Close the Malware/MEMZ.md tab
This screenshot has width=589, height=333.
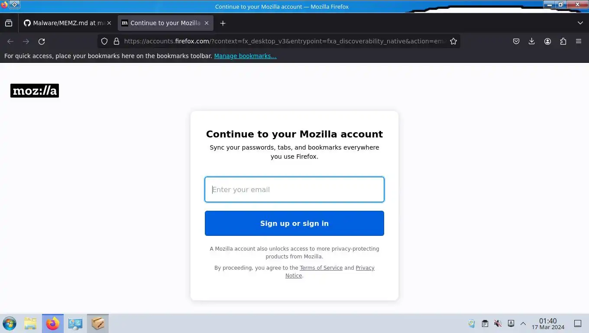click(109, 23)
